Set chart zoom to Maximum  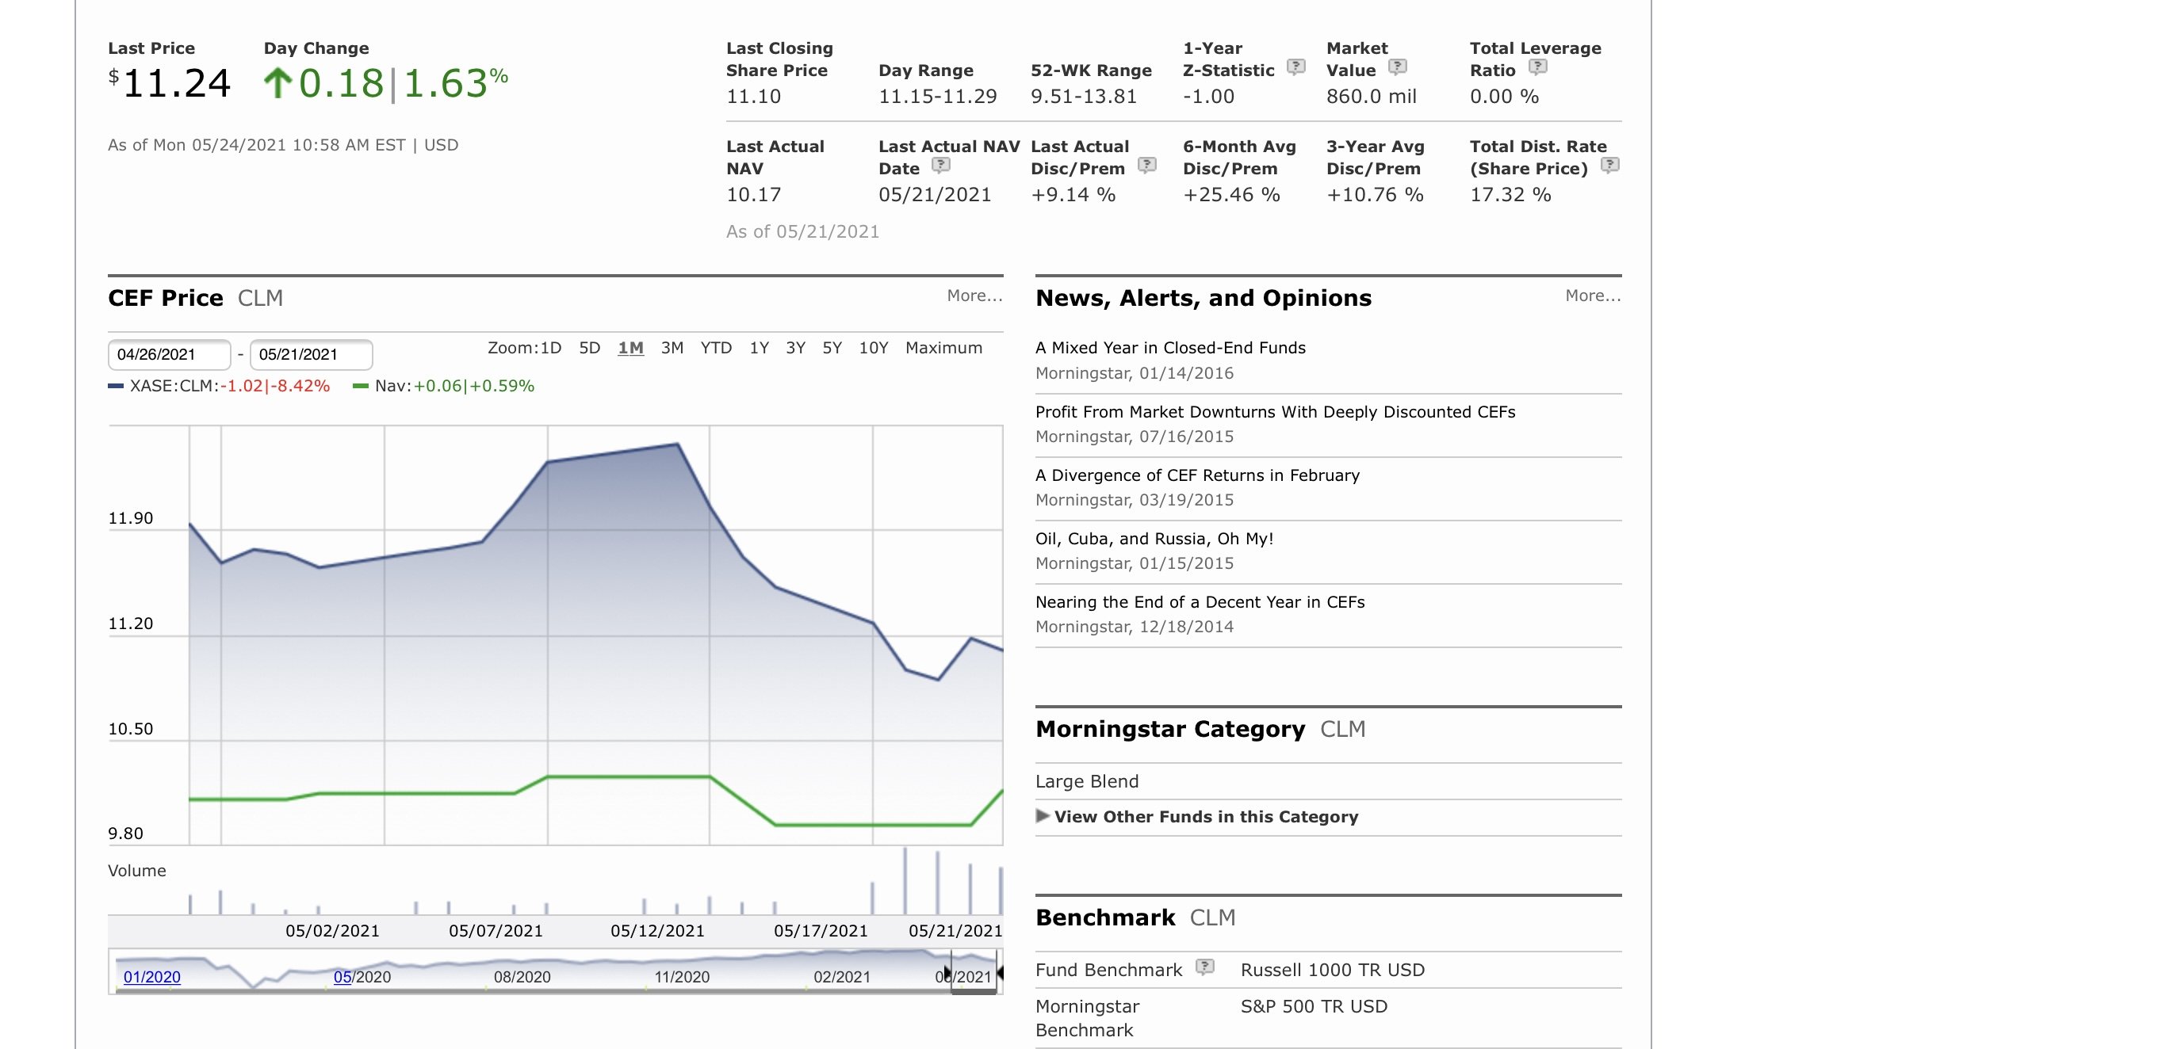(x=943, y=348)
